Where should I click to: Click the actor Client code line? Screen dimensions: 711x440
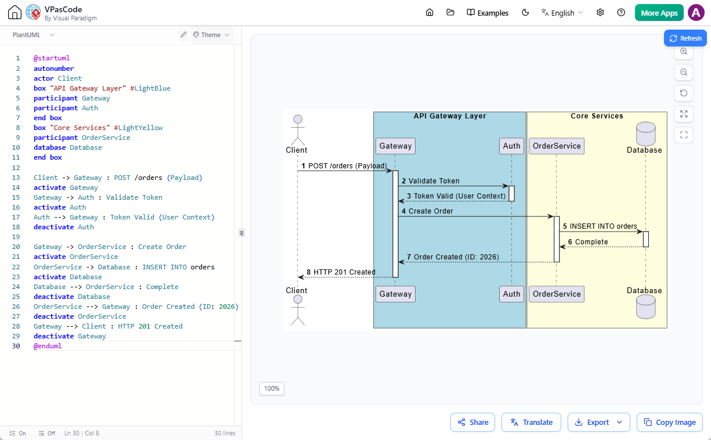(x=57, y=78)
